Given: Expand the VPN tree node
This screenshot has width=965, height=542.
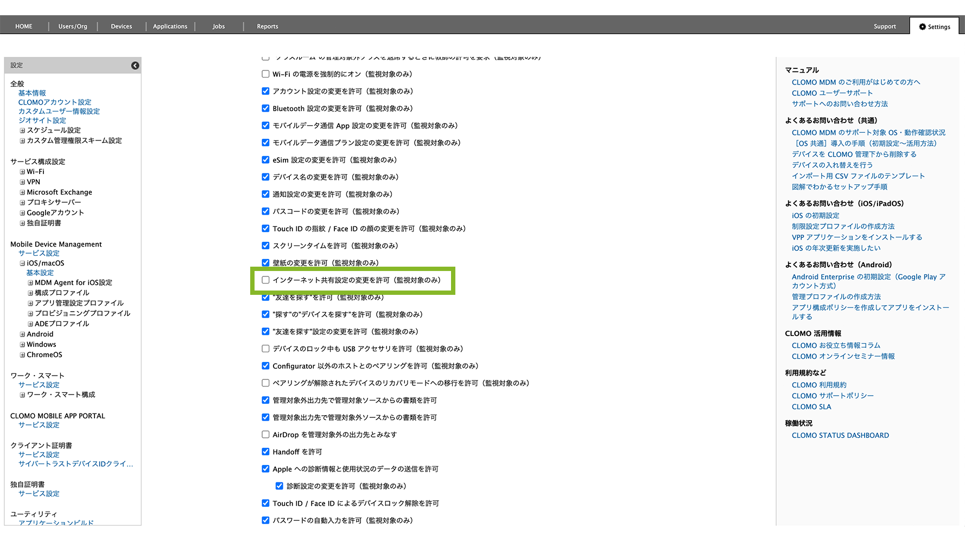Looking at the screenshot, I should (x=22, y=182).
